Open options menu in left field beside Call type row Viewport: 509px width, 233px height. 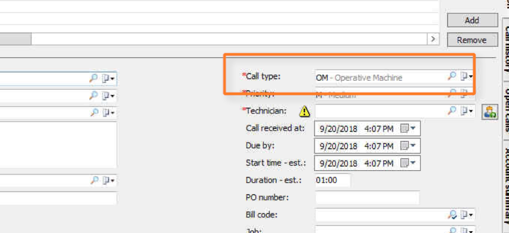click(108, 79)
